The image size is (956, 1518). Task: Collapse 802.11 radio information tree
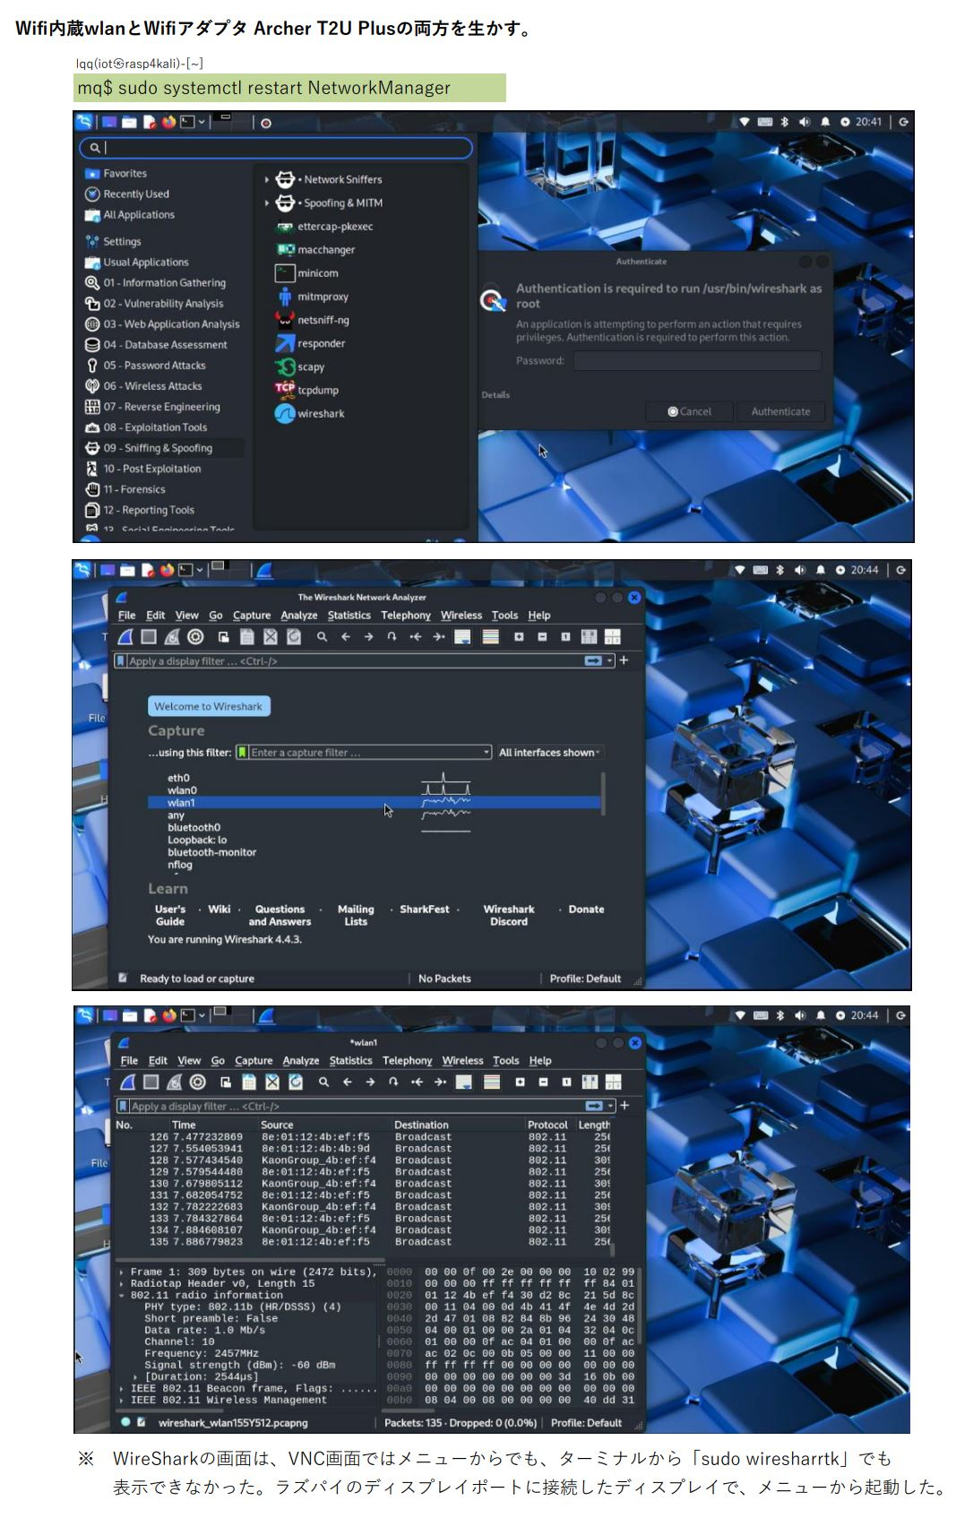pos(122,1295)
